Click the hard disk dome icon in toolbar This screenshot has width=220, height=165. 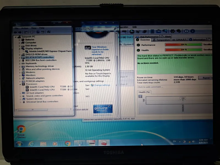132,31
